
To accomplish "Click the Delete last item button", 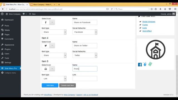I will [x=67, y=85].
